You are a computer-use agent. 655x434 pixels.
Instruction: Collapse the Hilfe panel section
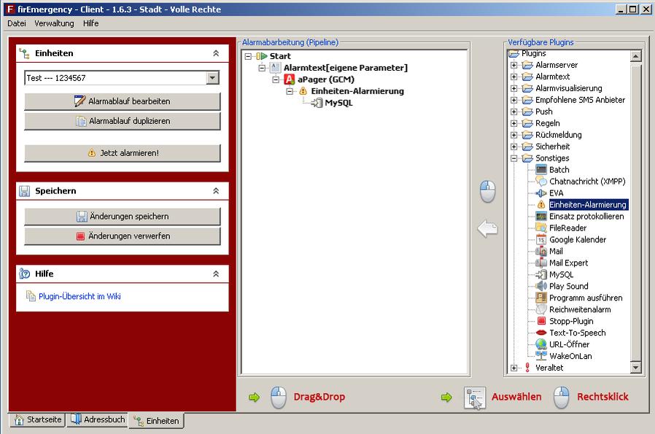pyautogui.click(x=216, y=274)
